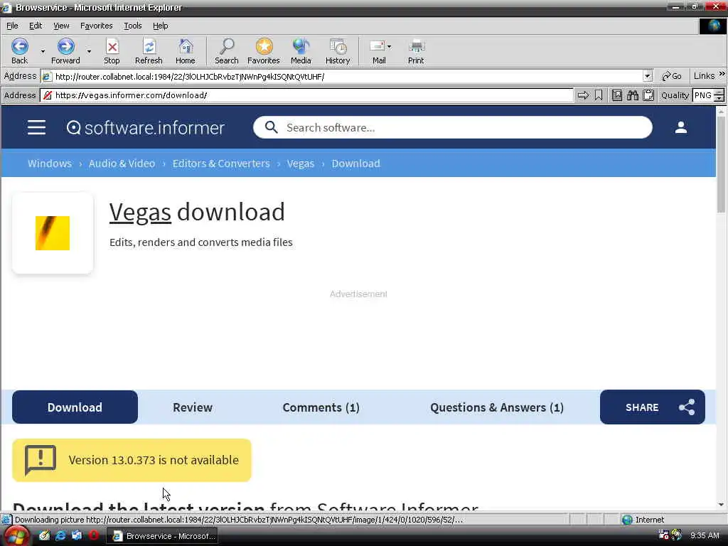Viewport: 728px width, 546px height.
Task: Click the SHARE button
Action: tap(653, 407)
